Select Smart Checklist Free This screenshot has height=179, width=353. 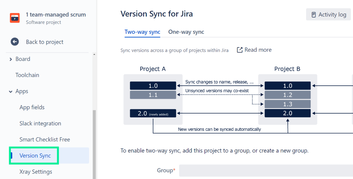point(44,140)
